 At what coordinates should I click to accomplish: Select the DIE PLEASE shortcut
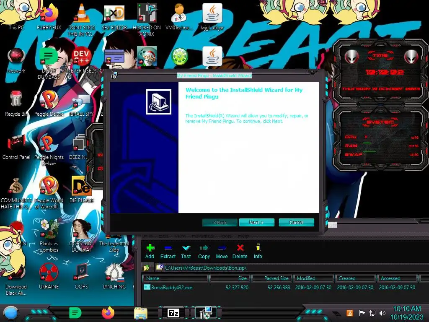pyautogui.click(x=82, y=190)
